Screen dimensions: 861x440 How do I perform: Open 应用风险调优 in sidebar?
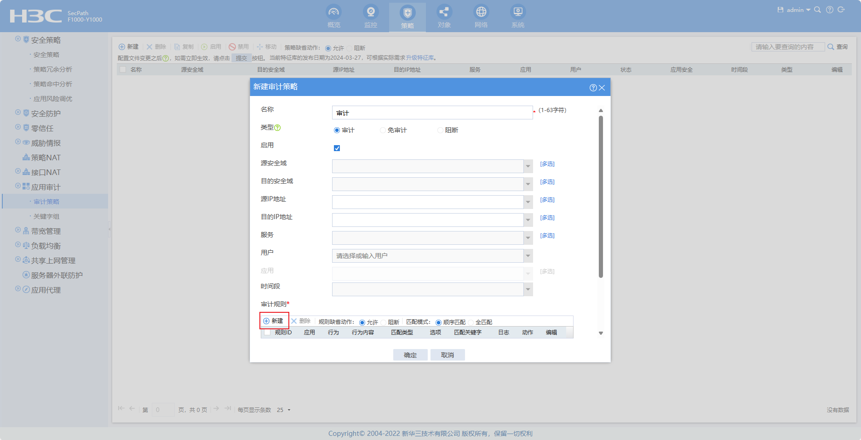click(x=52, y=99)
